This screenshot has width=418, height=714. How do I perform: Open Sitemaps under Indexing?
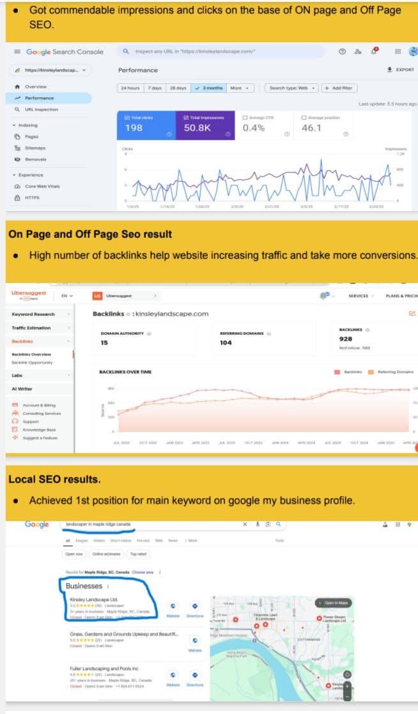pyautogui.click(x=30, y=148)
